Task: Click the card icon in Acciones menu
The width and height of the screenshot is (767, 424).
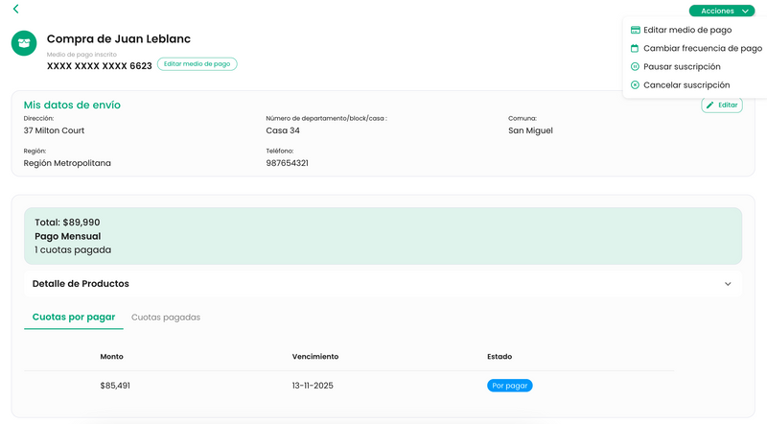Action: point(635,30)
